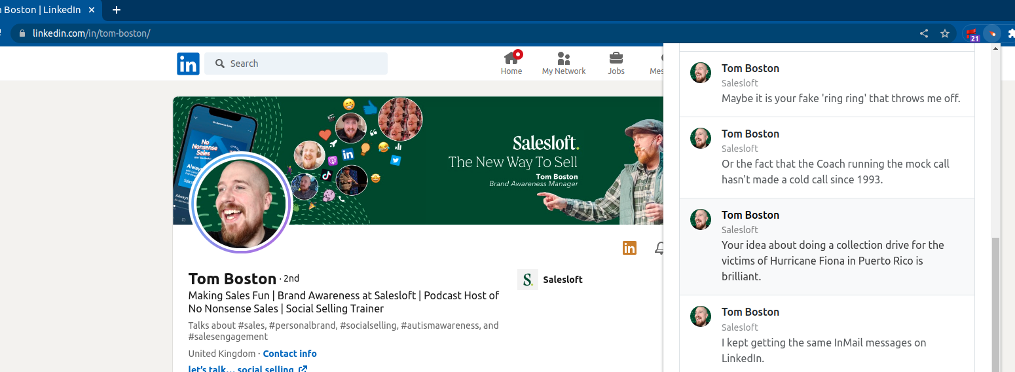The height and width of the screenshot is (372, 1015).
Task: Open the let's talk... social selling link
Action: 248,369
